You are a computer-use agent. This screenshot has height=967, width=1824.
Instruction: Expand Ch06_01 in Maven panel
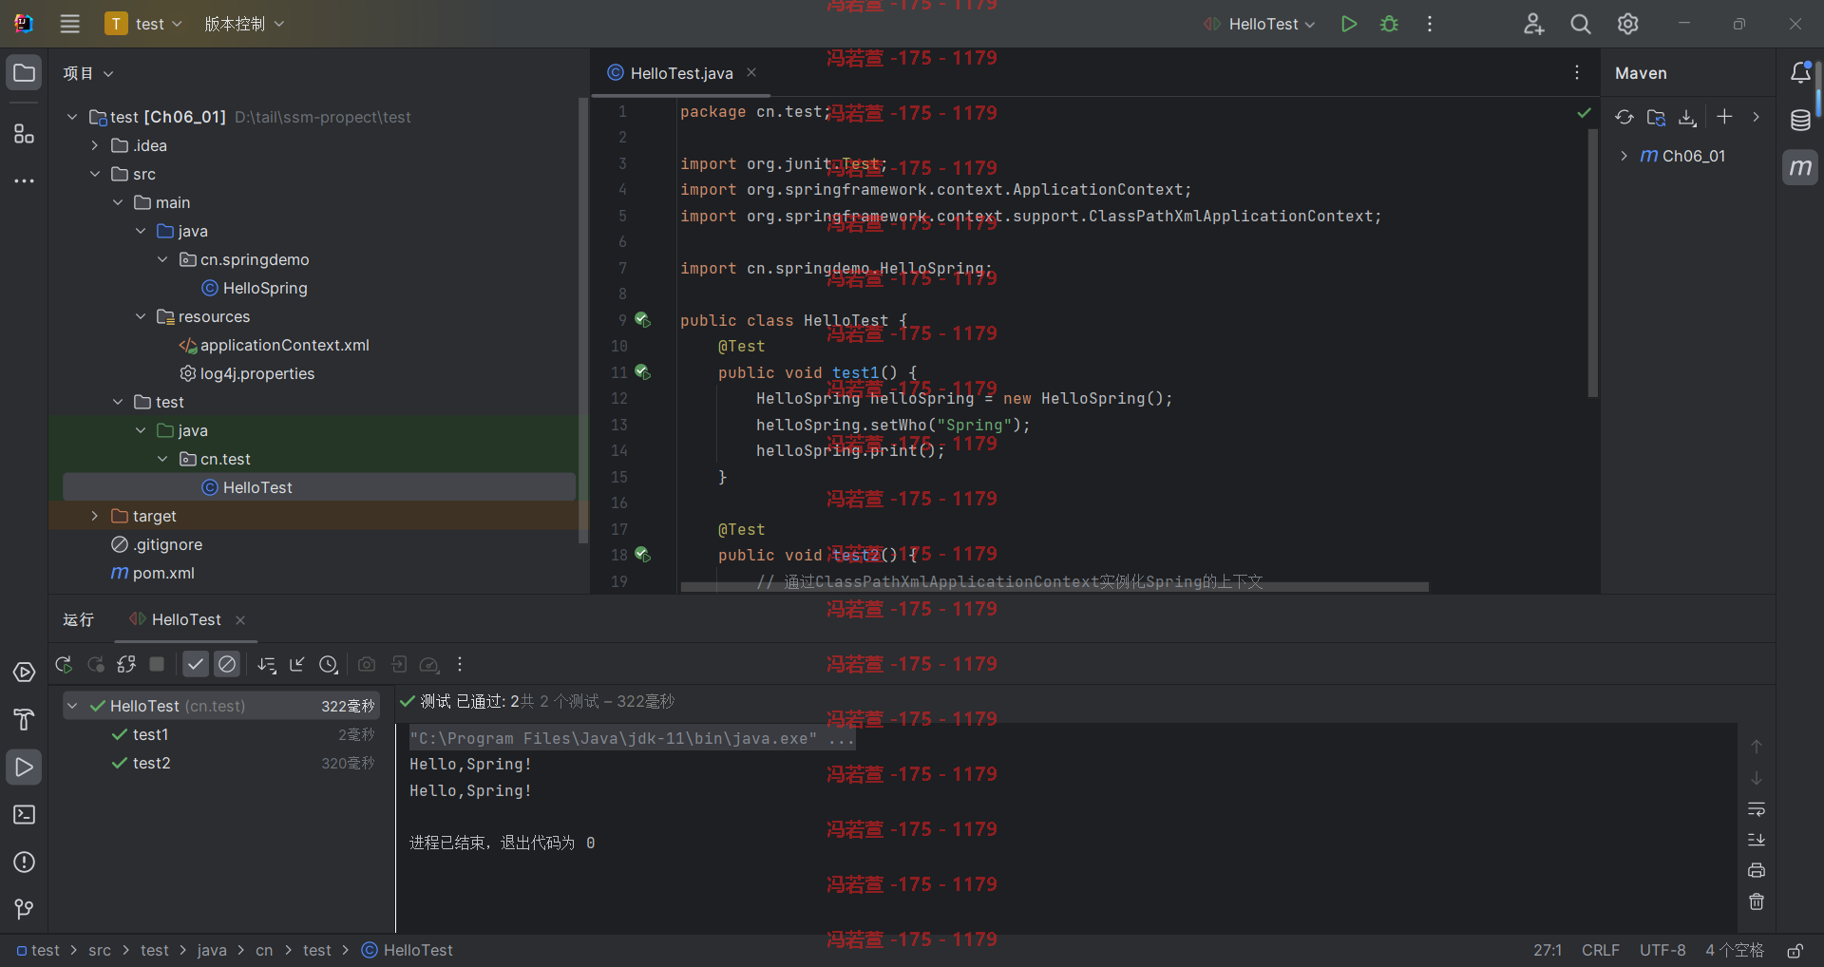pos(1624,156)
